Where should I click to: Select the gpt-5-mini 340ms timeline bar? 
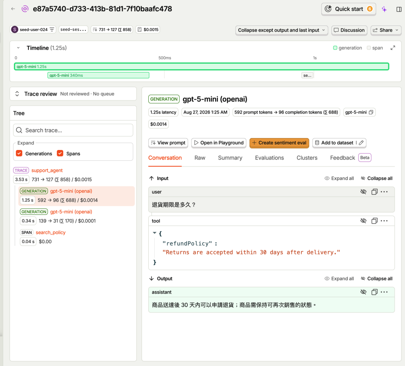(98, 76)
